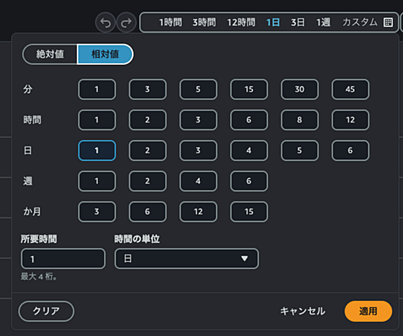Click the undo arrow icon

coord(105,23)
